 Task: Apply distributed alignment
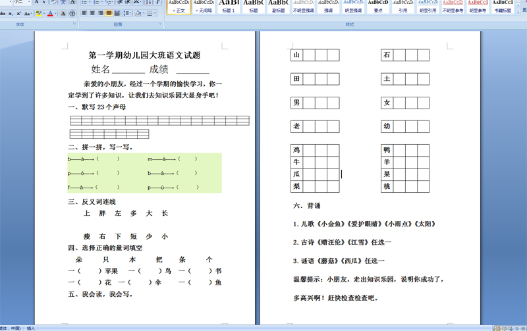(117, 13)
